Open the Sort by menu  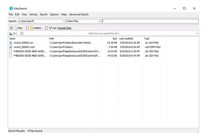33,14
